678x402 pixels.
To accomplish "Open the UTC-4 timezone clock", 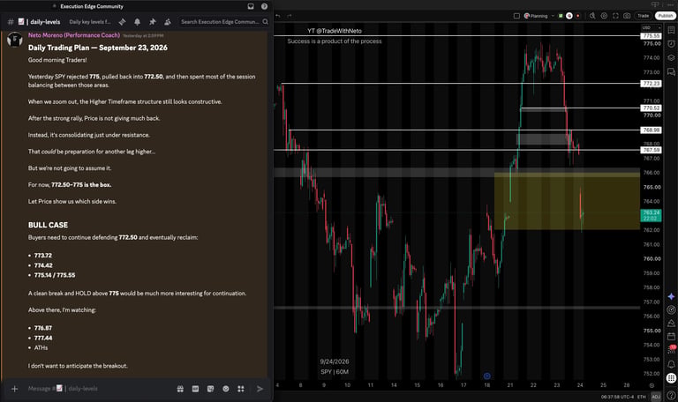I will coord(617,397).
